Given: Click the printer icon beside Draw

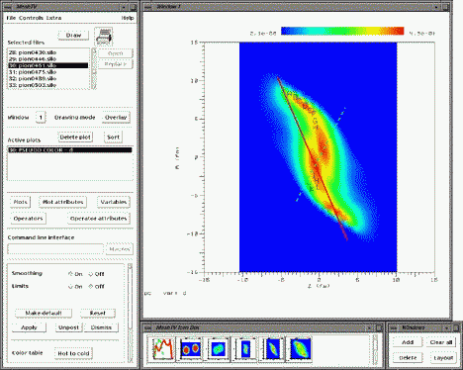Looking at the screenshot, I should coord(104,37).
